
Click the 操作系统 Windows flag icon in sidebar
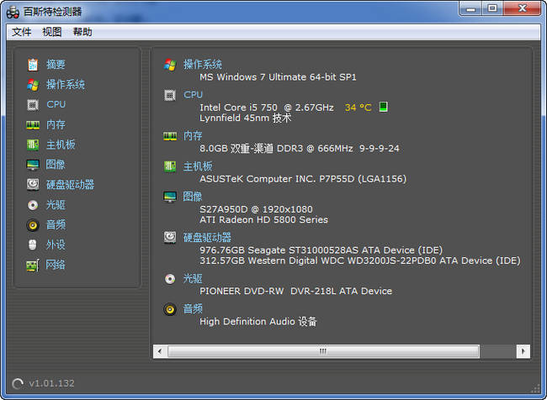pos(33,85)
